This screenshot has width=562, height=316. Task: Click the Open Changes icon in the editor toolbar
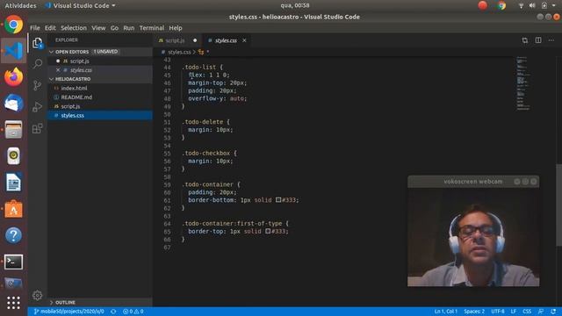525,40
